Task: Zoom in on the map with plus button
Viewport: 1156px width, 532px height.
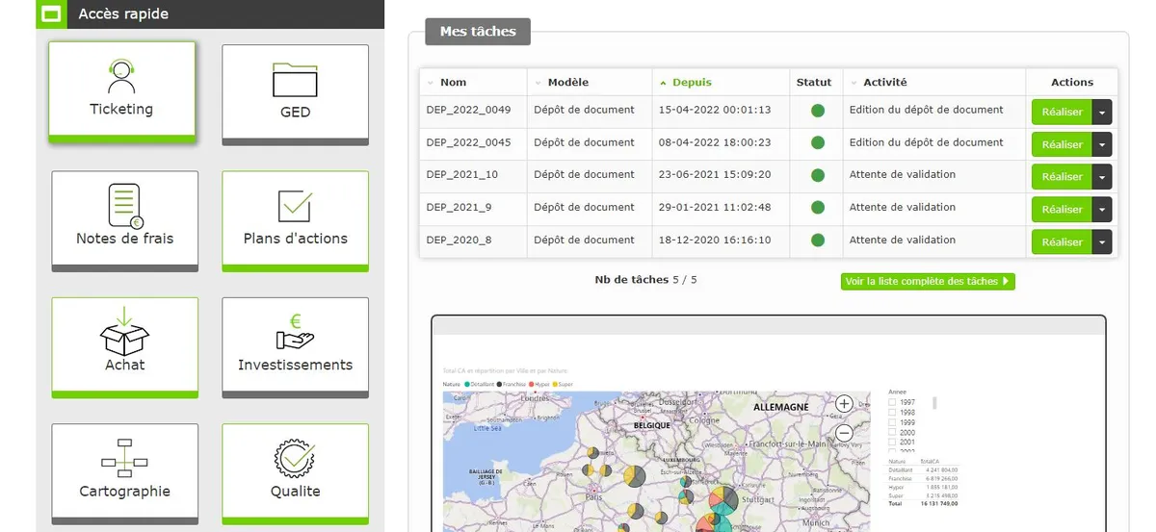Action: coord(843,404)
